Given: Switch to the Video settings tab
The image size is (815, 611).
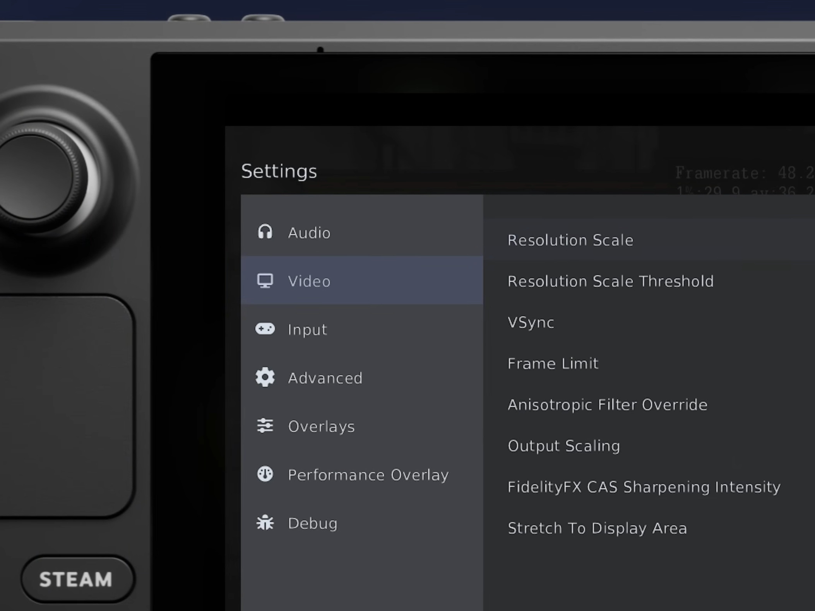Looking at the screenshot, I should [x=309, y=281].
